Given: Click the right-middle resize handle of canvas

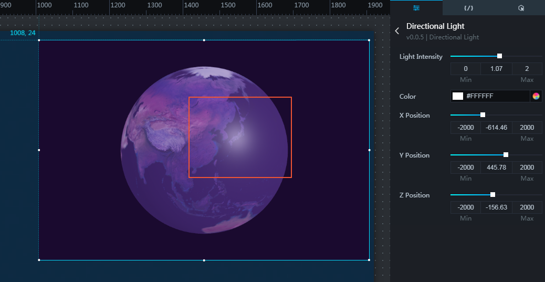Looking at the screenshot, I should pos(369,150).
